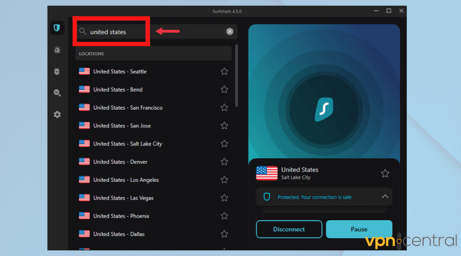The image size is (461, 256).
Task: Open the Antivirus bug icon in sidebar
Action: coord(57,71)
